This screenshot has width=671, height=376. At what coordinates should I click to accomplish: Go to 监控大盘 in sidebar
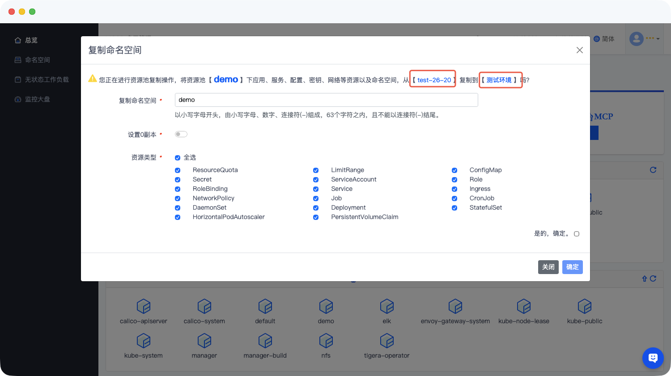coord(37,99)
